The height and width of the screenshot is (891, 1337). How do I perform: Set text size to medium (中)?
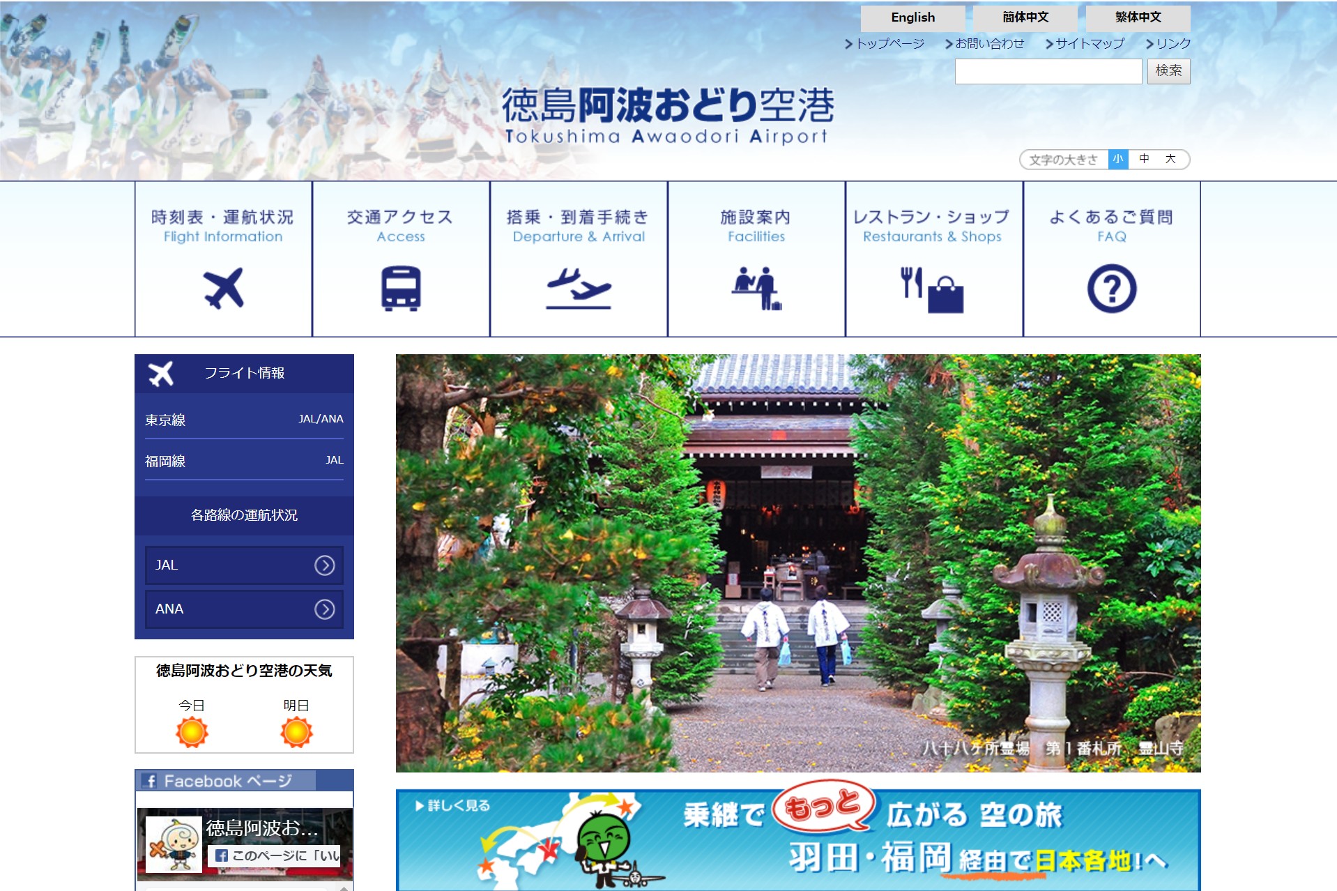1144,159
